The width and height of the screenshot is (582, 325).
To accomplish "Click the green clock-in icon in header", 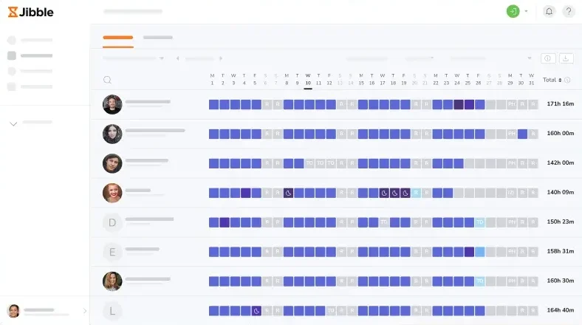I will pyautogui.click(x=513, y=11).
